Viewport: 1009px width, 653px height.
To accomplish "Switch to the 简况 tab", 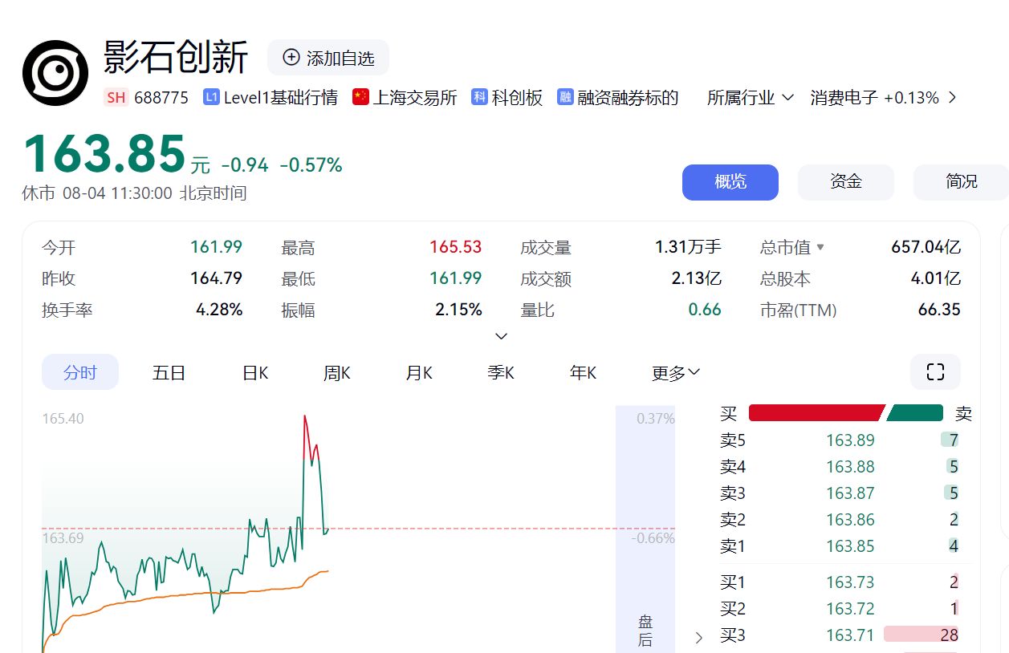I will [960, 182].
